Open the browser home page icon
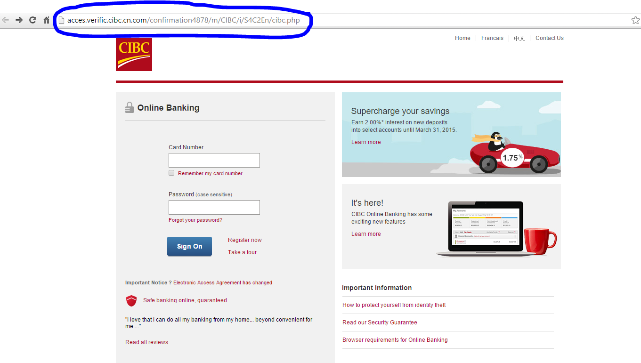 point(46,20)
